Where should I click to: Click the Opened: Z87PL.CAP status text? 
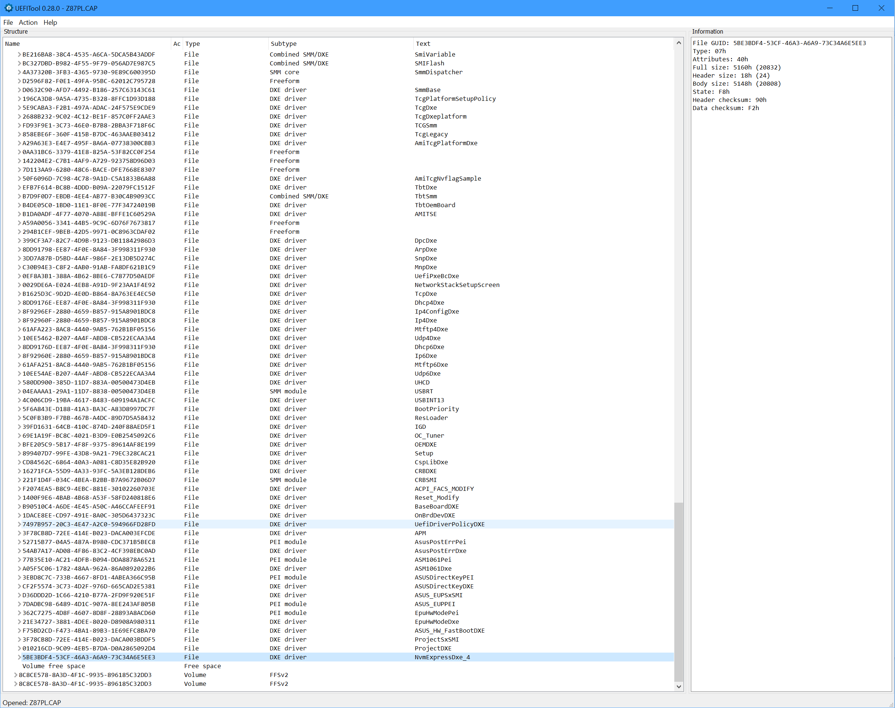click(32, 702)
